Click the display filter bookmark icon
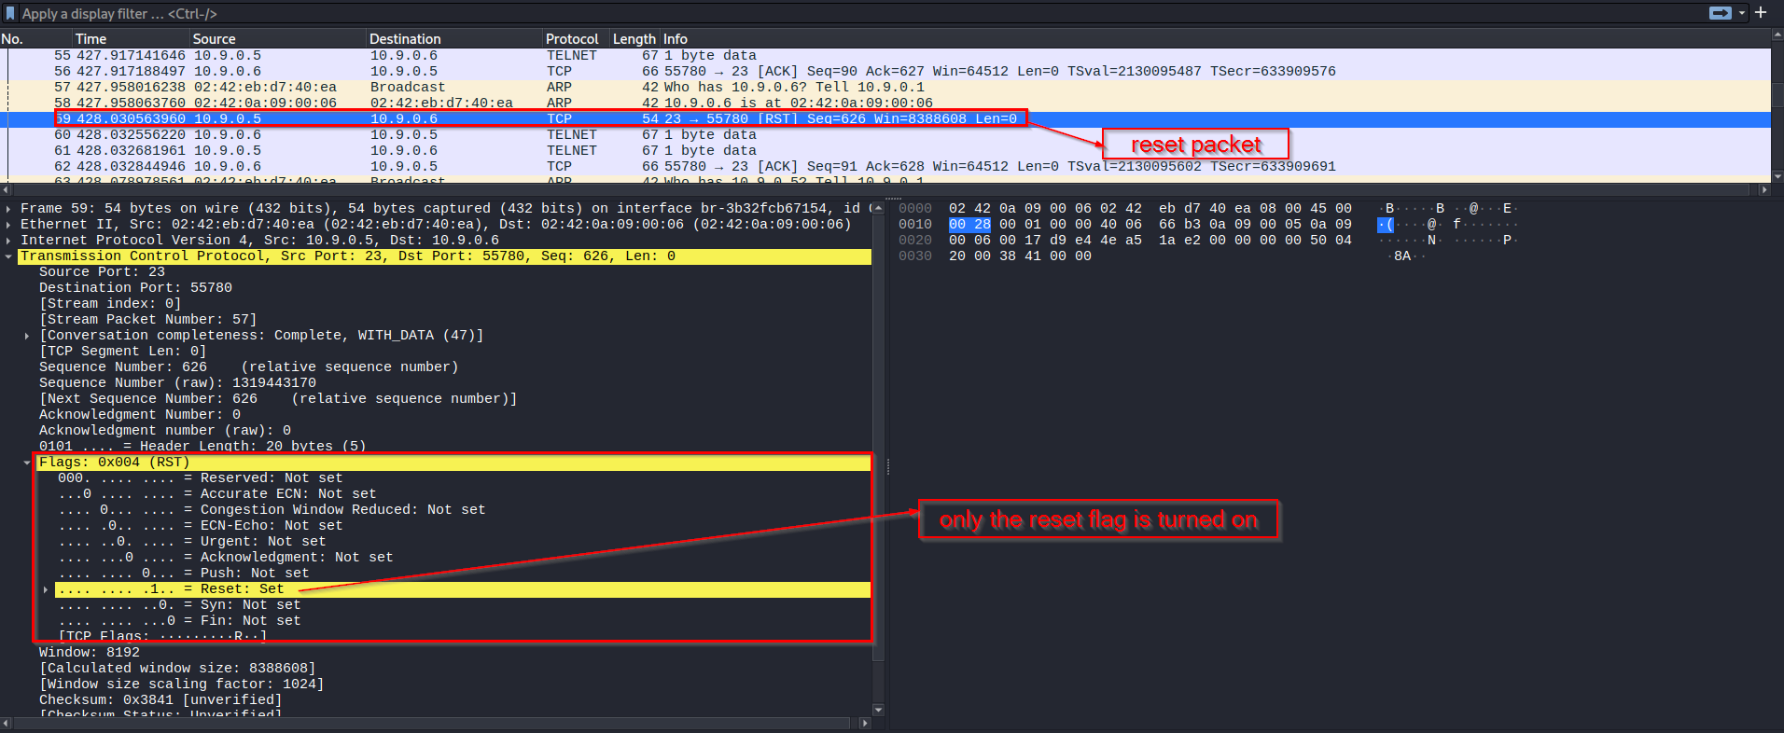 10,13
